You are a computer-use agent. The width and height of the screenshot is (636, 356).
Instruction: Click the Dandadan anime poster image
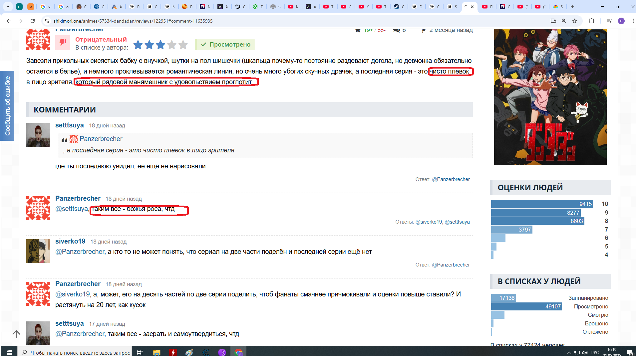pos(550,97)
